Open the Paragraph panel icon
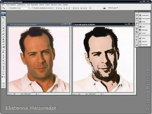 (x=137, y=40)
